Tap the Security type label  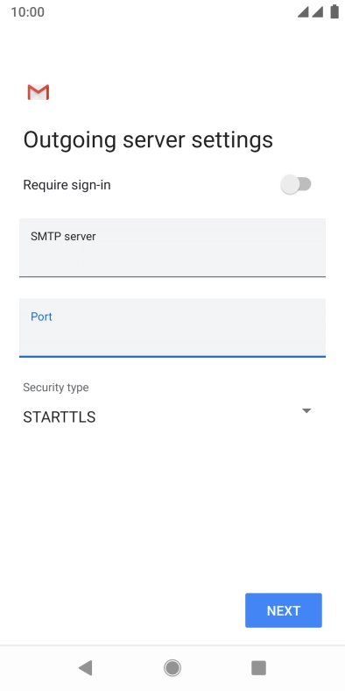(56, 388)
